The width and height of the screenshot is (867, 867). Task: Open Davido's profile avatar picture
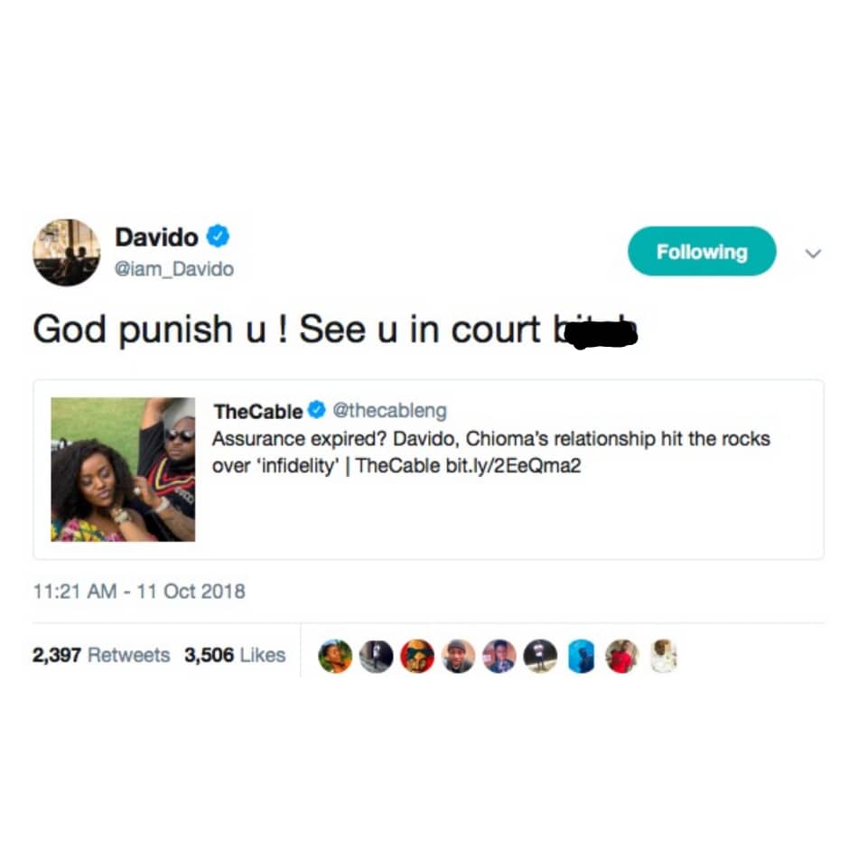pyautogui.click(x=67, y=252)
